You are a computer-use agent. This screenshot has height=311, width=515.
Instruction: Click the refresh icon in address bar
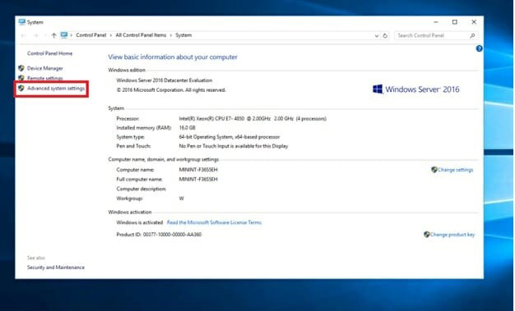coord(385,36)
